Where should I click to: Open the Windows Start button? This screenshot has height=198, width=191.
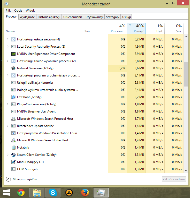[6, 193]
